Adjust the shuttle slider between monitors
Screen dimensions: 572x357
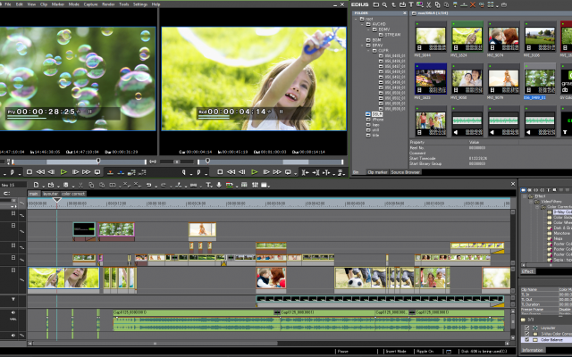[177, 162]
